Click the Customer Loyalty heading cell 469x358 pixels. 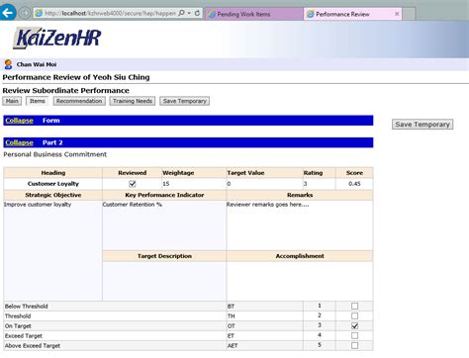tap(53, 184)
